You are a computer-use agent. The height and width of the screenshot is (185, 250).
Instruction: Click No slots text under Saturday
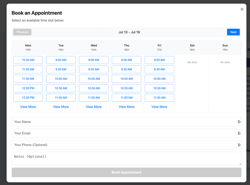(192, 62)
